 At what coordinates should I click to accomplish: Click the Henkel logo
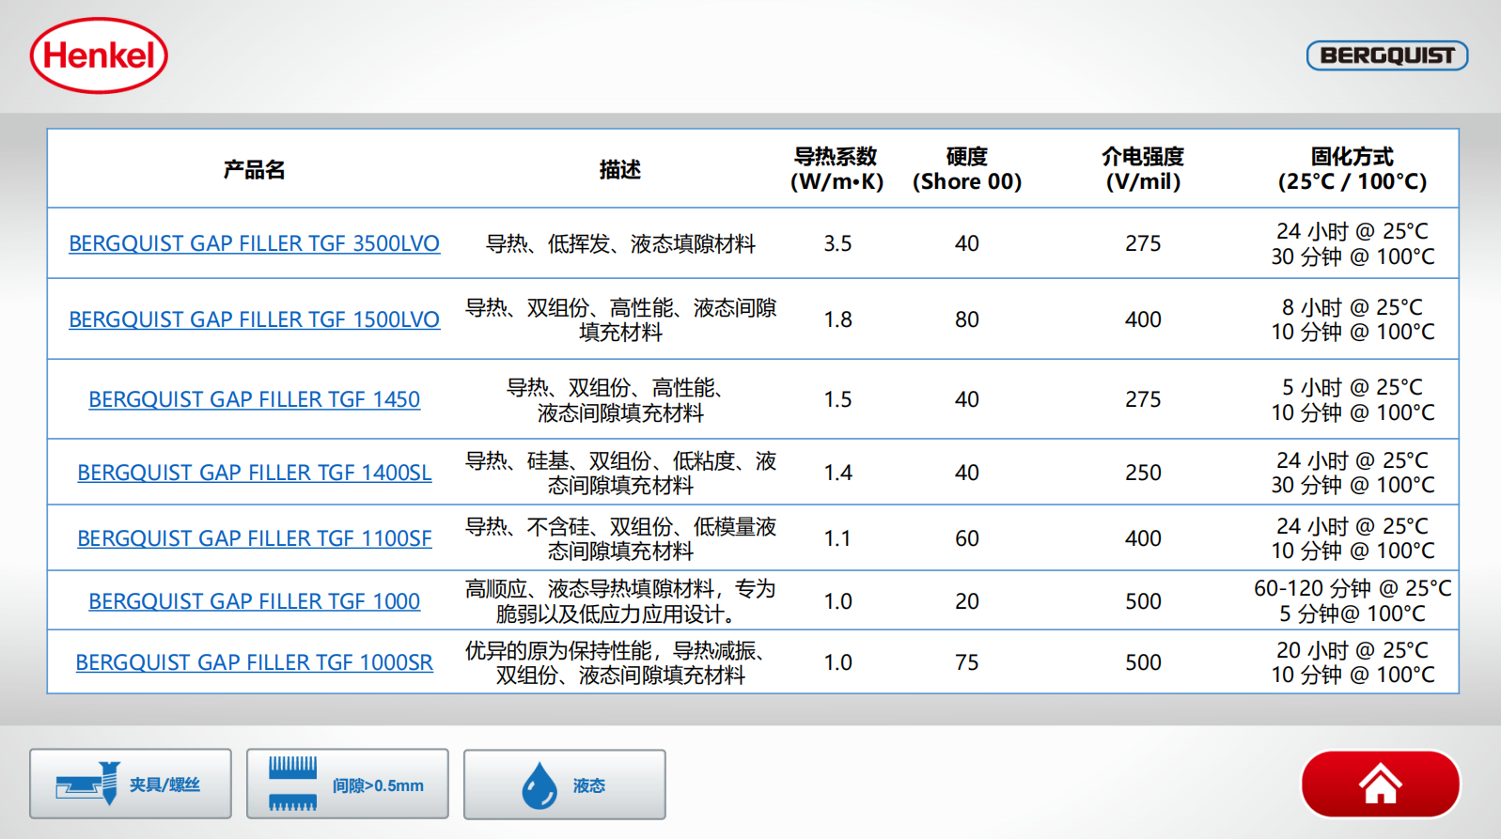click(99, 55)
